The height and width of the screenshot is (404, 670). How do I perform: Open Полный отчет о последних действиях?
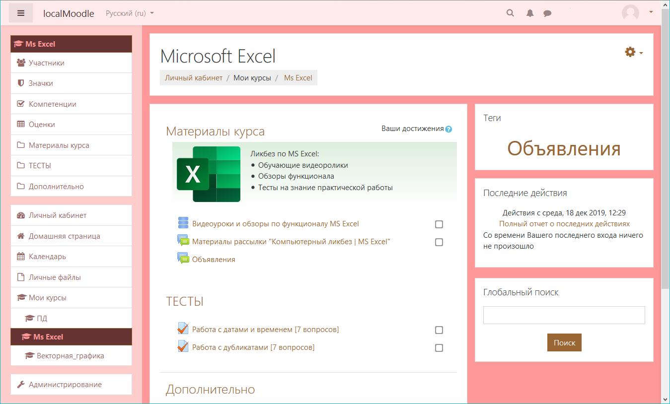click(564, 224)
